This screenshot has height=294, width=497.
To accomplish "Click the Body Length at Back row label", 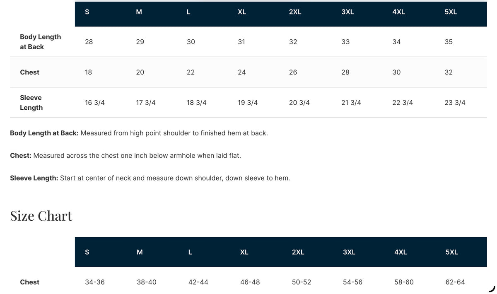I will pos(40,42).
